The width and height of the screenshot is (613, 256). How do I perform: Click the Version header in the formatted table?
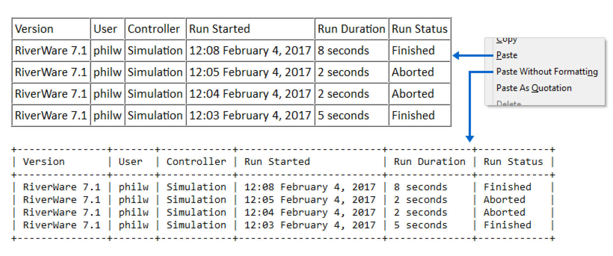pyautogui.click(x=34, y=29)
